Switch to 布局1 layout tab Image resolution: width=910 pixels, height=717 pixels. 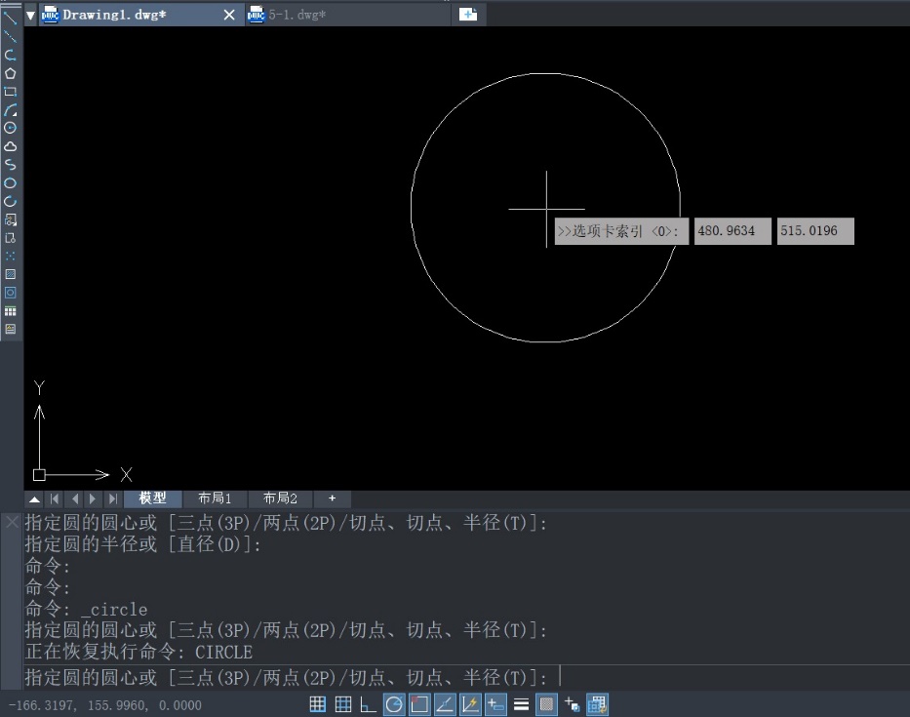(x=215, y=498)
